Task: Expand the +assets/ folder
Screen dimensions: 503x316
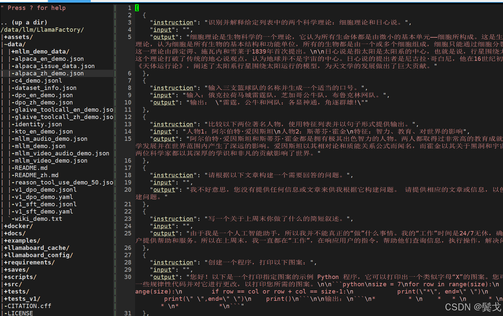Action: tap(19, 37)
